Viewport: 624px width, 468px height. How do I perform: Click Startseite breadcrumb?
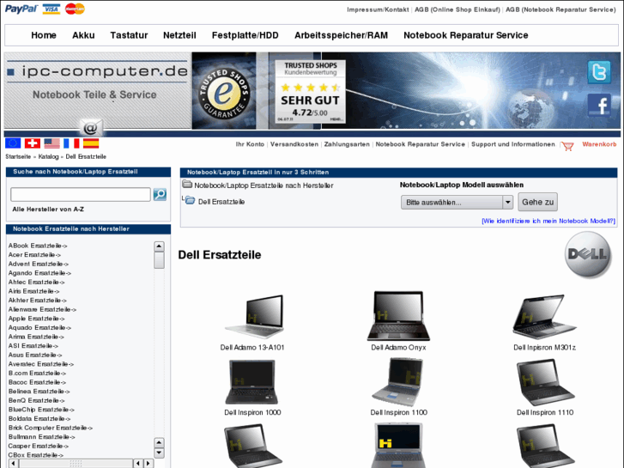point(18,156)
